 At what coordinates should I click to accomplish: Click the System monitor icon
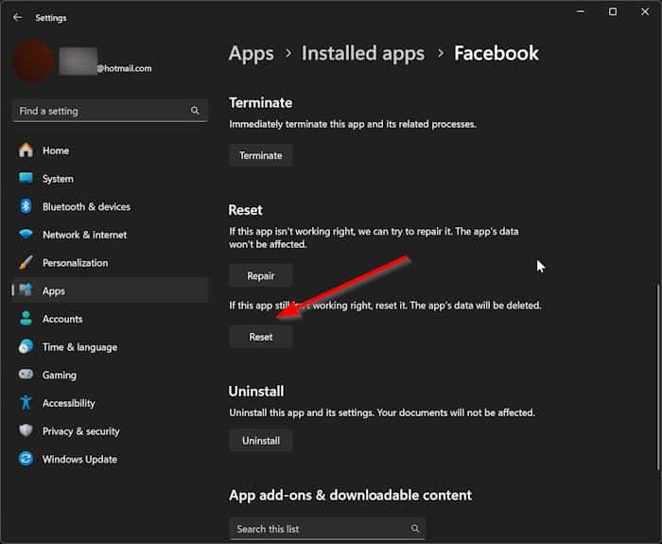click(x=26, y=178)
